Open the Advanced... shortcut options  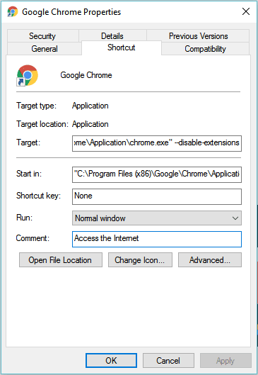click(210, 260)
